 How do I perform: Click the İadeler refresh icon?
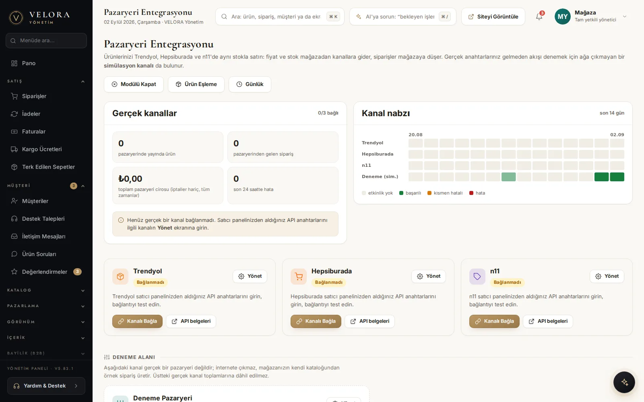pos(14,114)
